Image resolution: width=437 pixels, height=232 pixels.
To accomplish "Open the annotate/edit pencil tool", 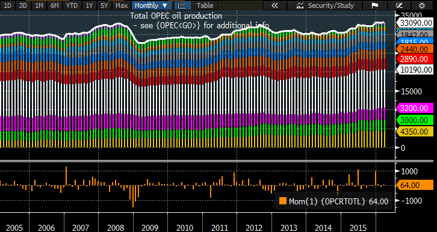I will point(399,5).
